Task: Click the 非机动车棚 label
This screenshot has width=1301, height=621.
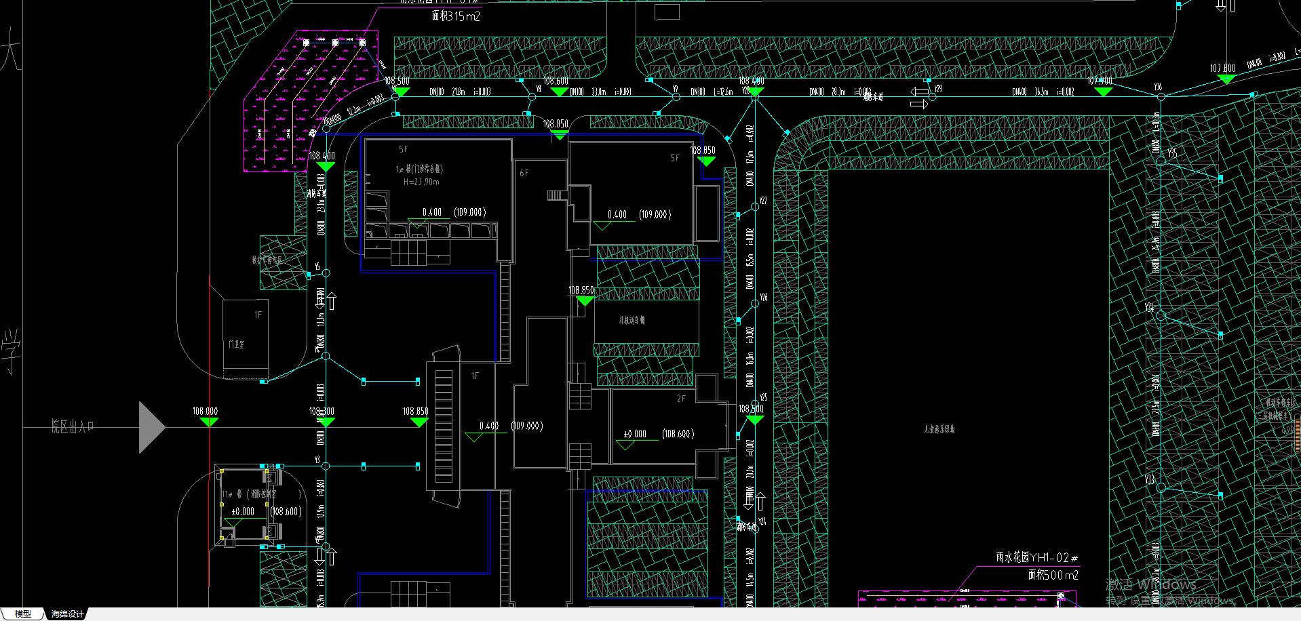Action: (632, 320)
